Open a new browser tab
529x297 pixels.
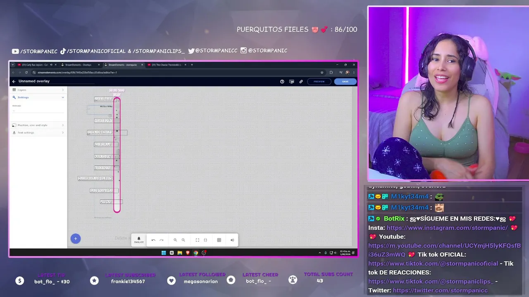[192, 65]
